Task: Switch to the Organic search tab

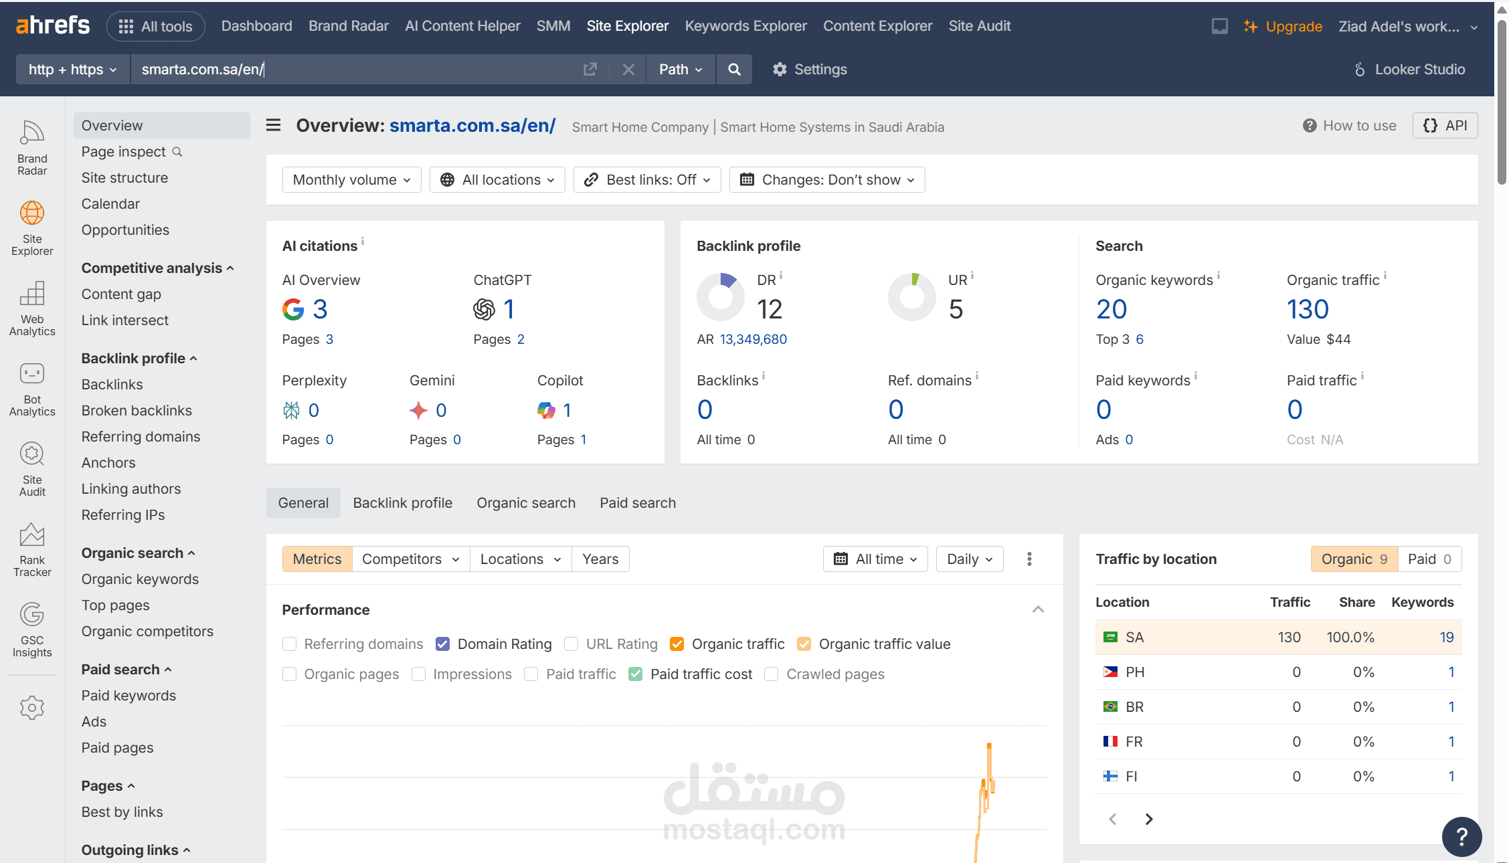Action: tap(525, 502)
